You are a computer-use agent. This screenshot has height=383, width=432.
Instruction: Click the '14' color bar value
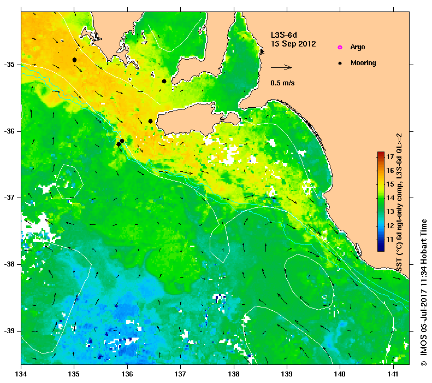pyautogui.click(x=390, y=198)
